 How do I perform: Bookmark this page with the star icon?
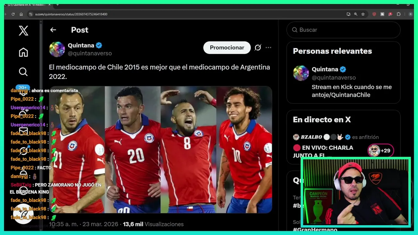(363, 14)
